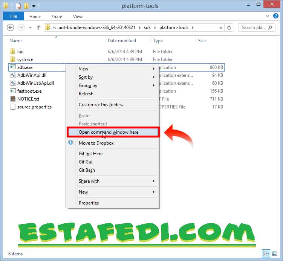Expand the ribbon with chevron arrow

[x=269, y=16]
